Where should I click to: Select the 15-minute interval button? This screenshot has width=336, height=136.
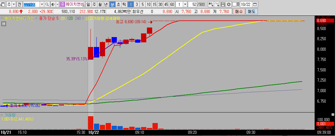click(154, 4)
